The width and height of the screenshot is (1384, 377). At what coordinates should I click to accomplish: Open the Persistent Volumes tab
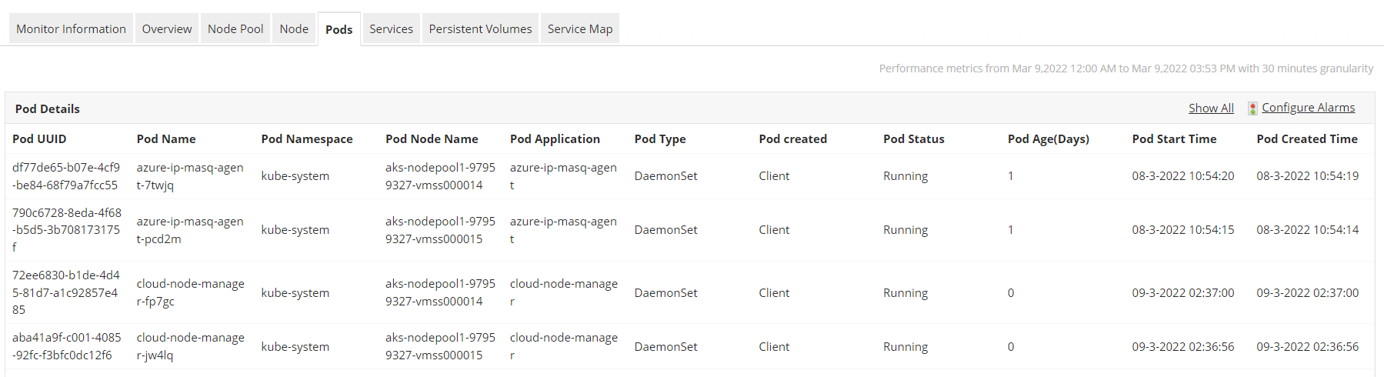tap(480, 29)
